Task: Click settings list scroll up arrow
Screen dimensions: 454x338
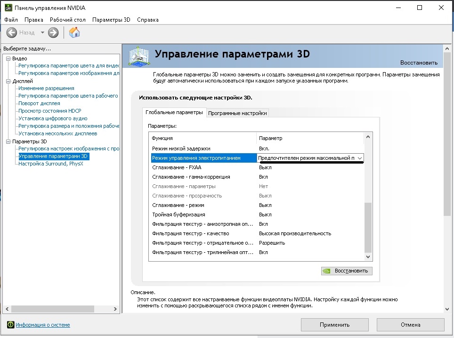Action: [368, 137]
